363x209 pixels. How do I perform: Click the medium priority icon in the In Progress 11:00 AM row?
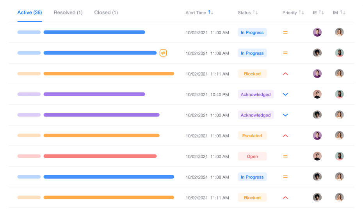pyautogui.click(x=285, y=32)
